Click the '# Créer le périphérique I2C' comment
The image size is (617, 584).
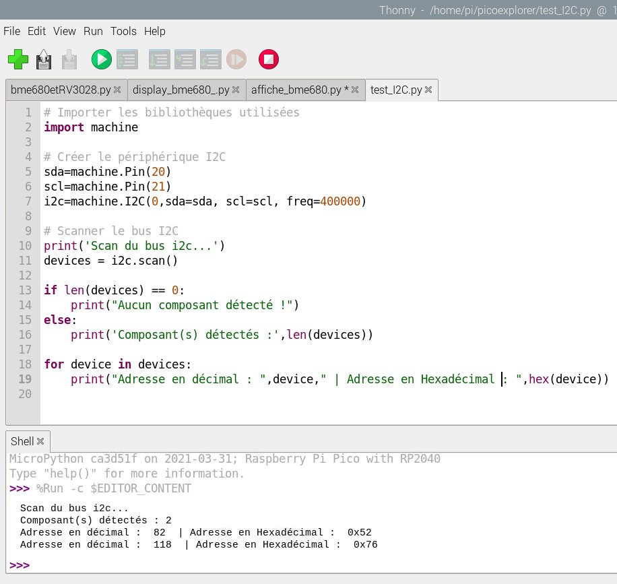tap(135, 157)
